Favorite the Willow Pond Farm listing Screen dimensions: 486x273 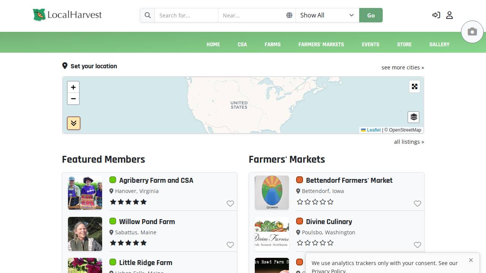point(230,245)
